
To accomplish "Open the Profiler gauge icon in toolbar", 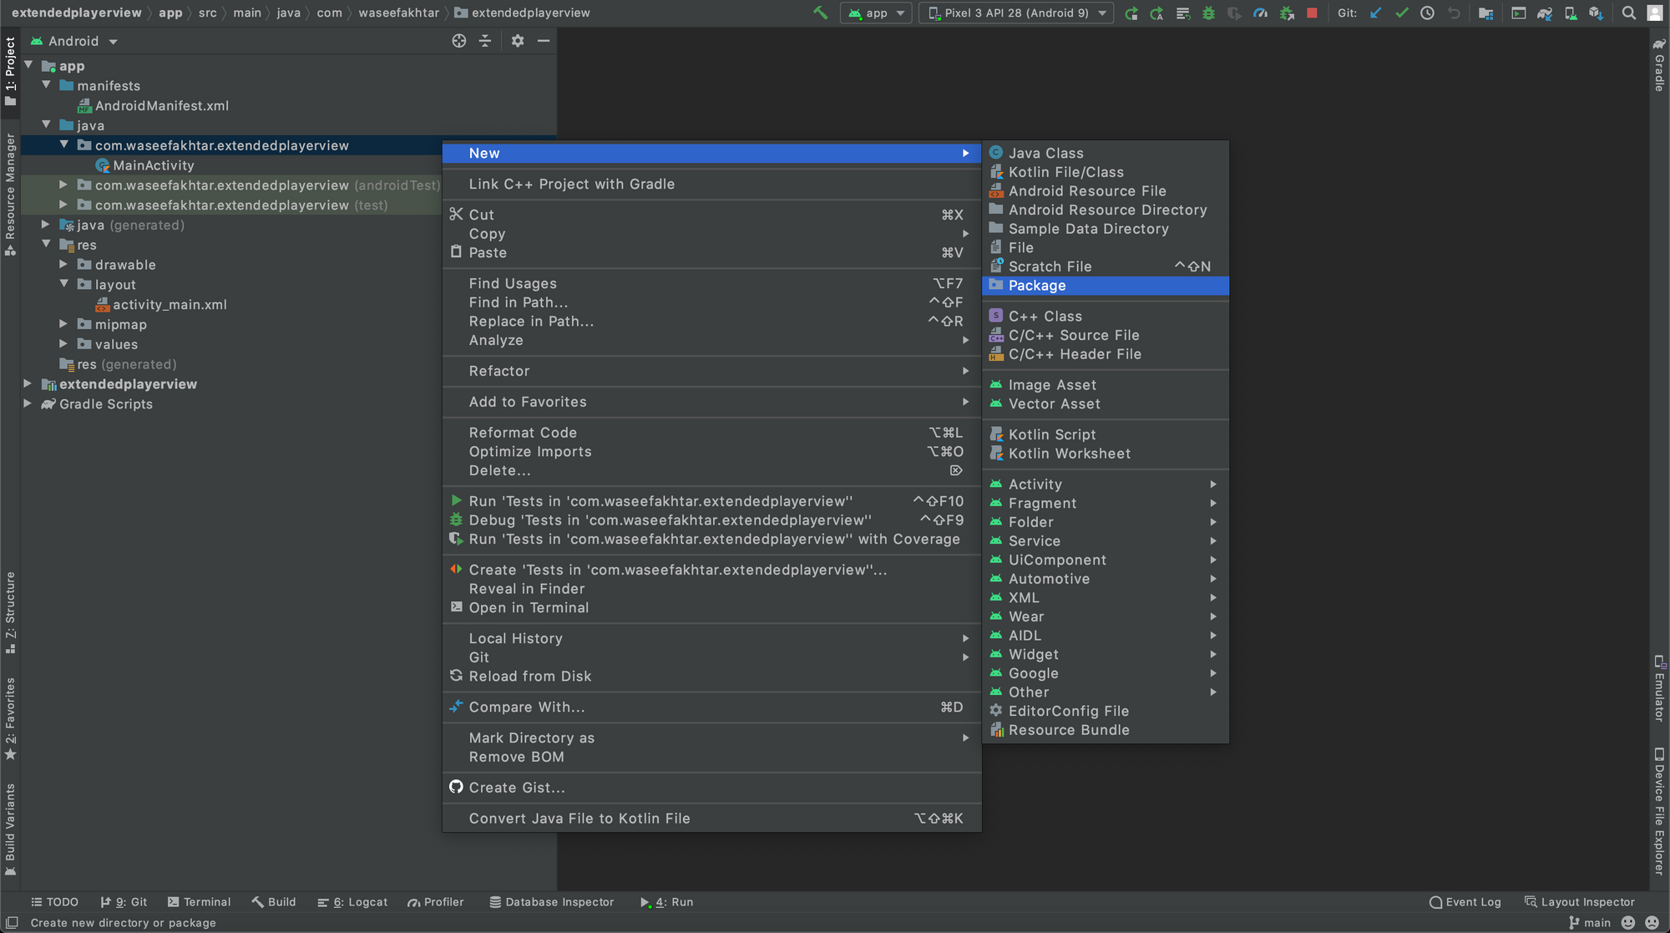I will (x=1260, y=13).
